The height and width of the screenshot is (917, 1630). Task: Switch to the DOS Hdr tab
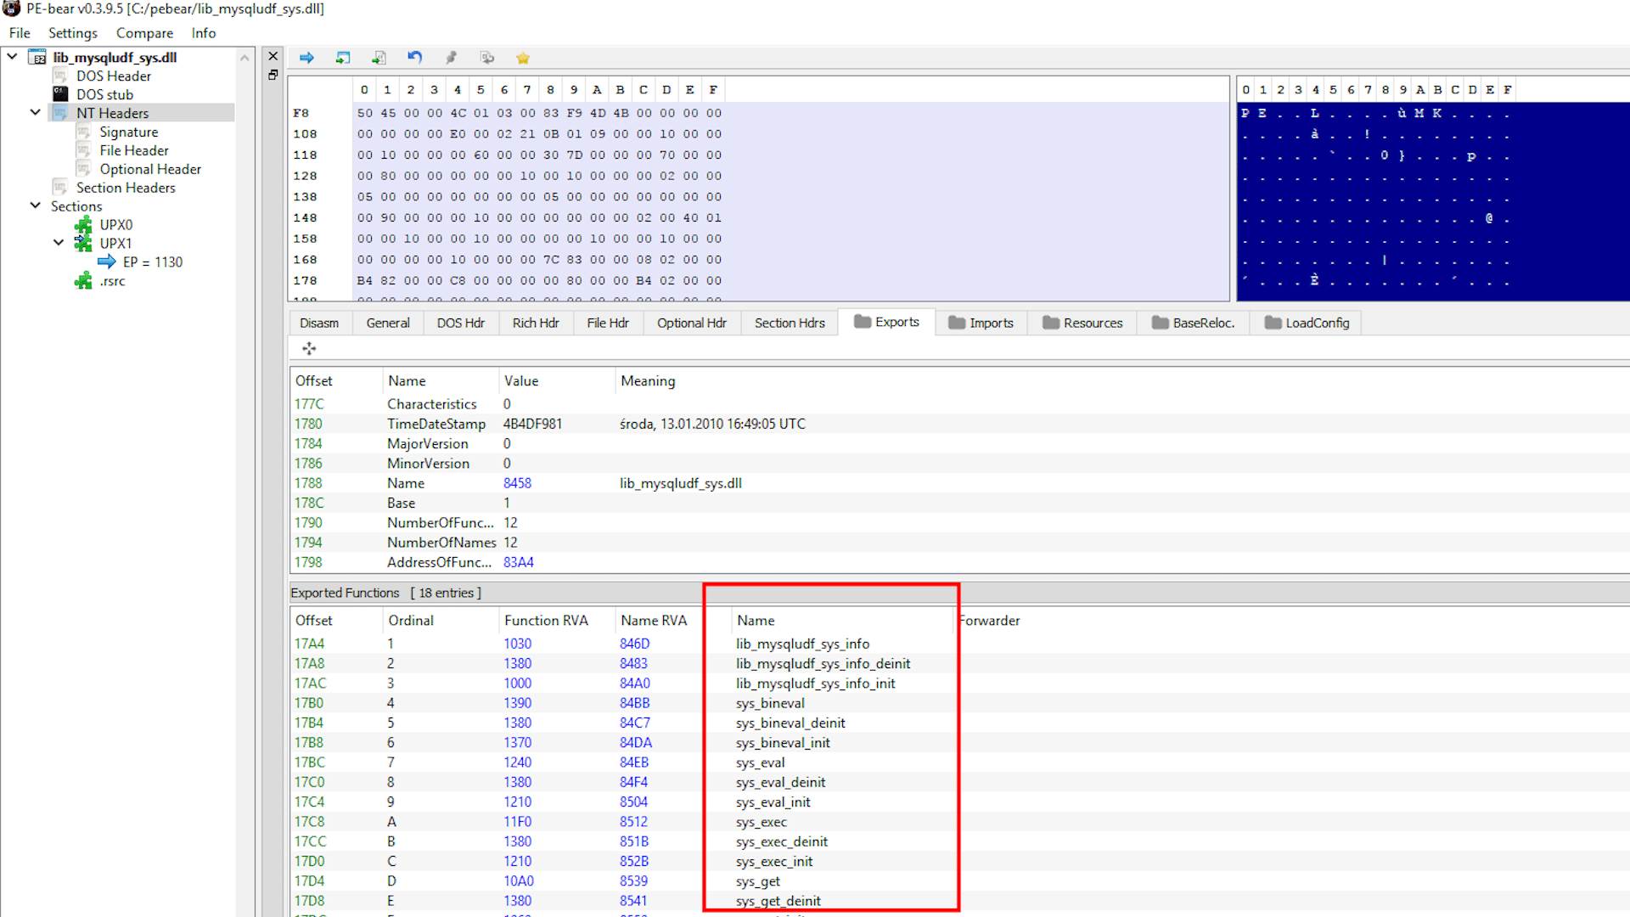(461, 323)
